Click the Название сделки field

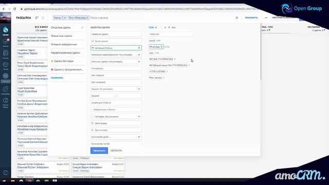coord(116,34)
